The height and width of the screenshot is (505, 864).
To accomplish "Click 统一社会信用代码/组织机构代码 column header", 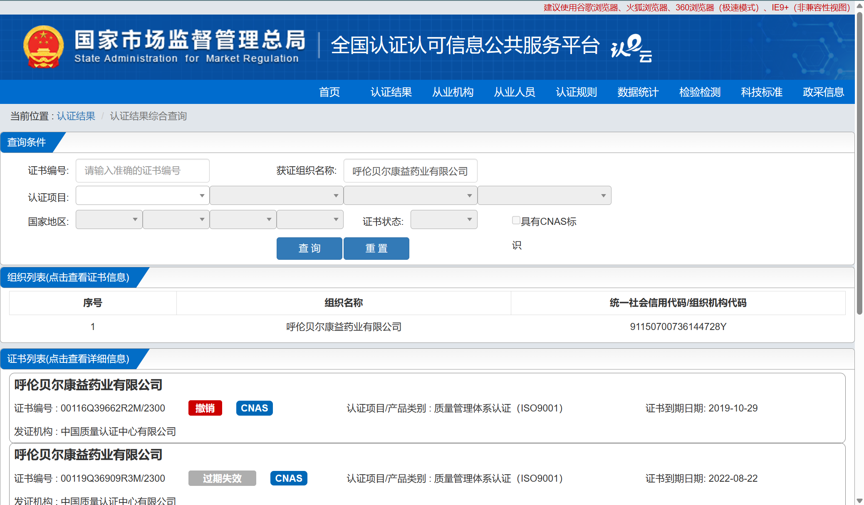I will coord(678,303).
